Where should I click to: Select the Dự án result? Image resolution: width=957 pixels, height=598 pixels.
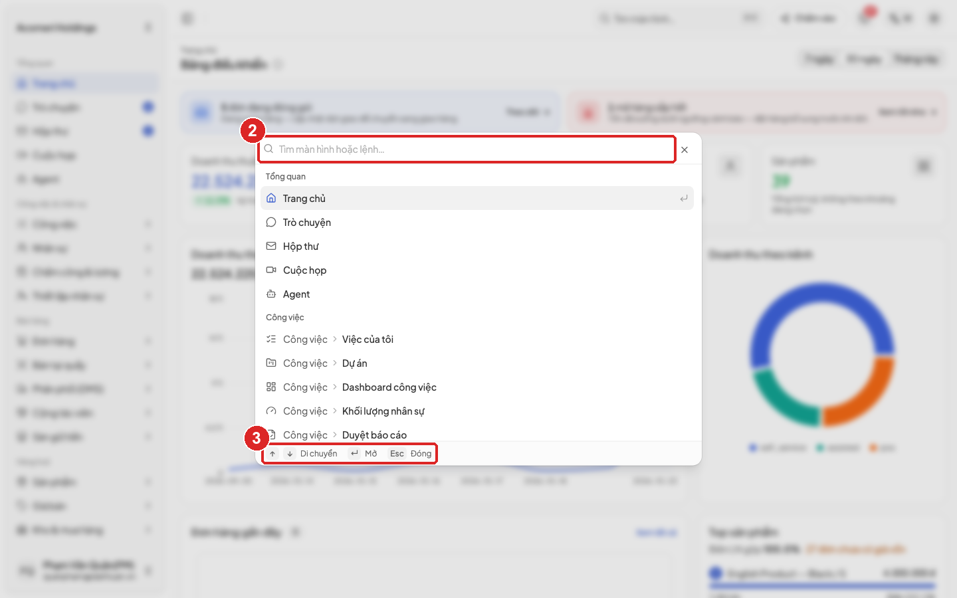click(x=477, y=363)
